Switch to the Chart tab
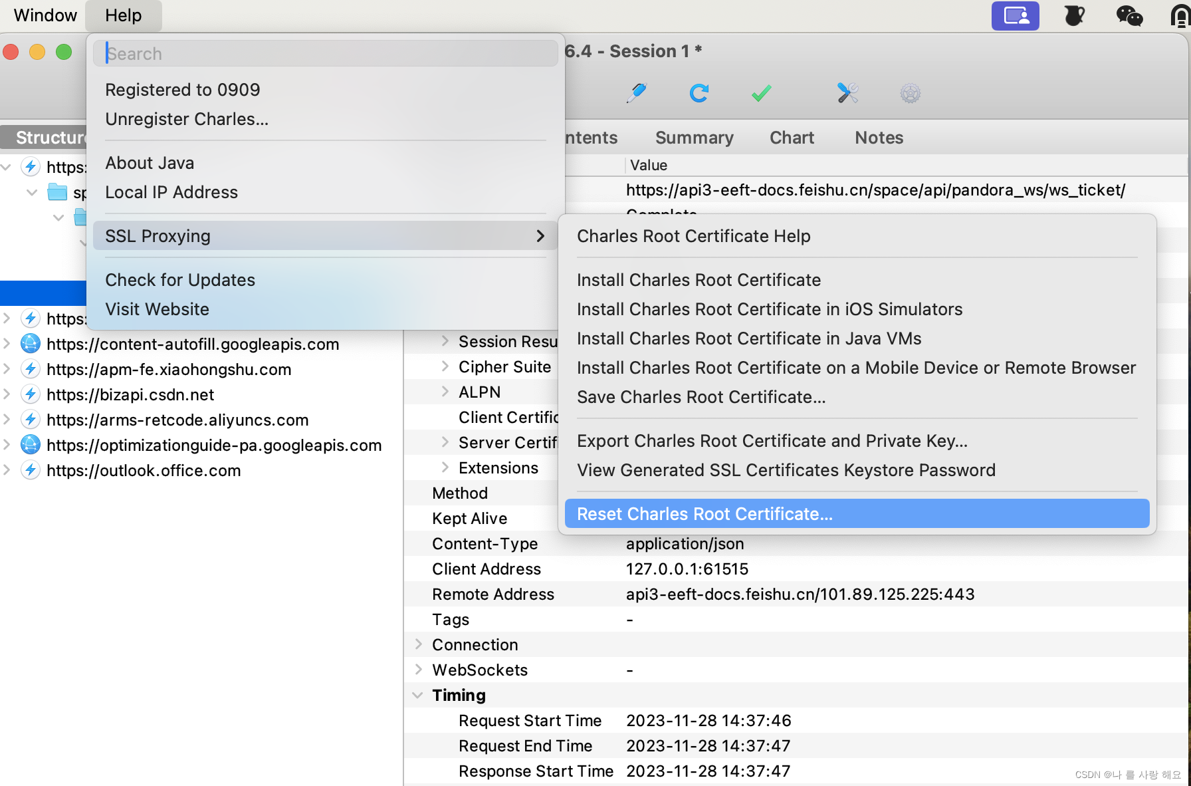The height and width of the screenshot is (786, 1191). (x=792, y=138)
